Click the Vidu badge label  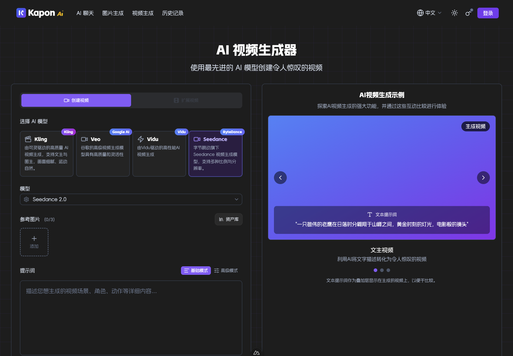(182, 132)
